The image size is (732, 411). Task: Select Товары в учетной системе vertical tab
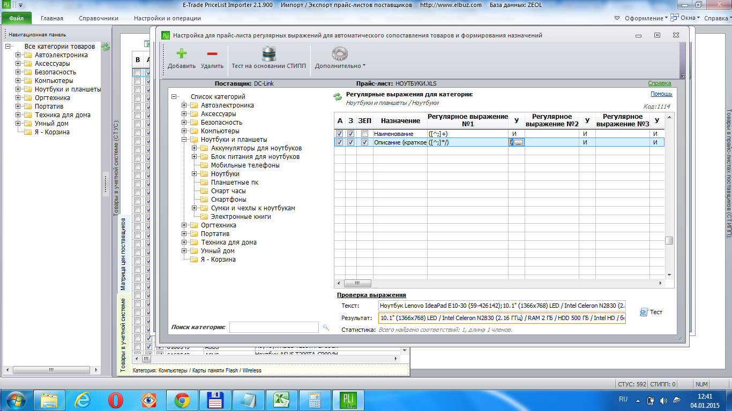tap(123, 335)
